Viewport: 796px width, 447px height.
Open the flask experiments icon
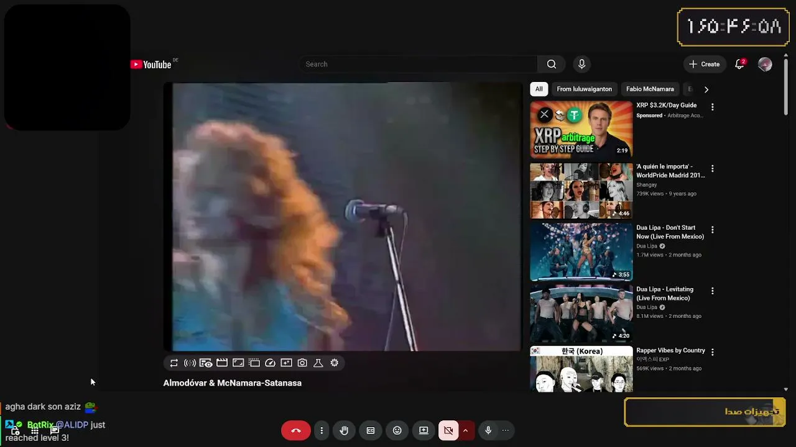pyautogui.click(x=318, y=363)
